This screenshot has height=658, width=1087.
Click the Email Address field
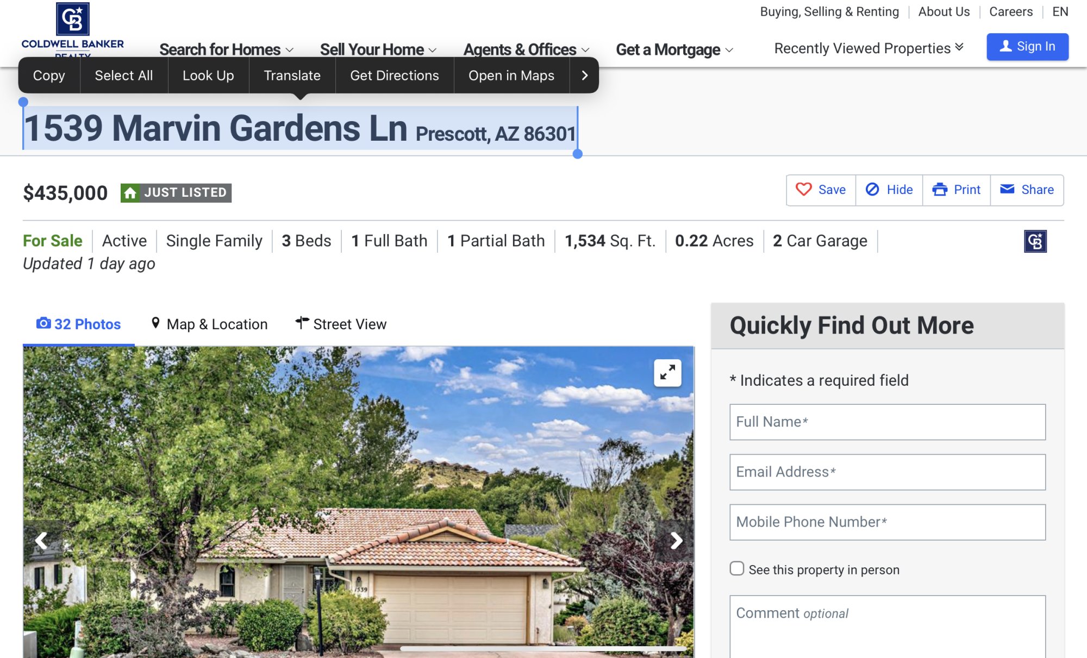click(x=888, y=472)
